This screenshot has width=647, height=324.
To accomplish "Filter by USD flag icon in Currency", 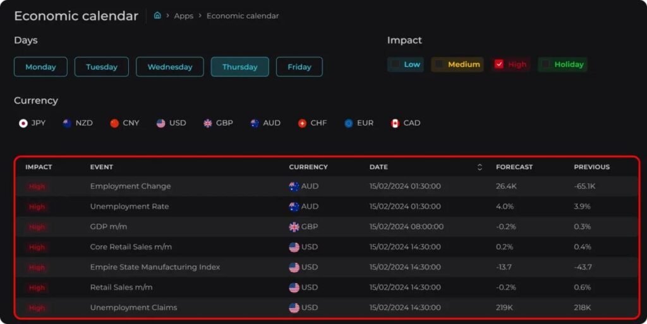I will pyautogui.click(x=161, y=123).
